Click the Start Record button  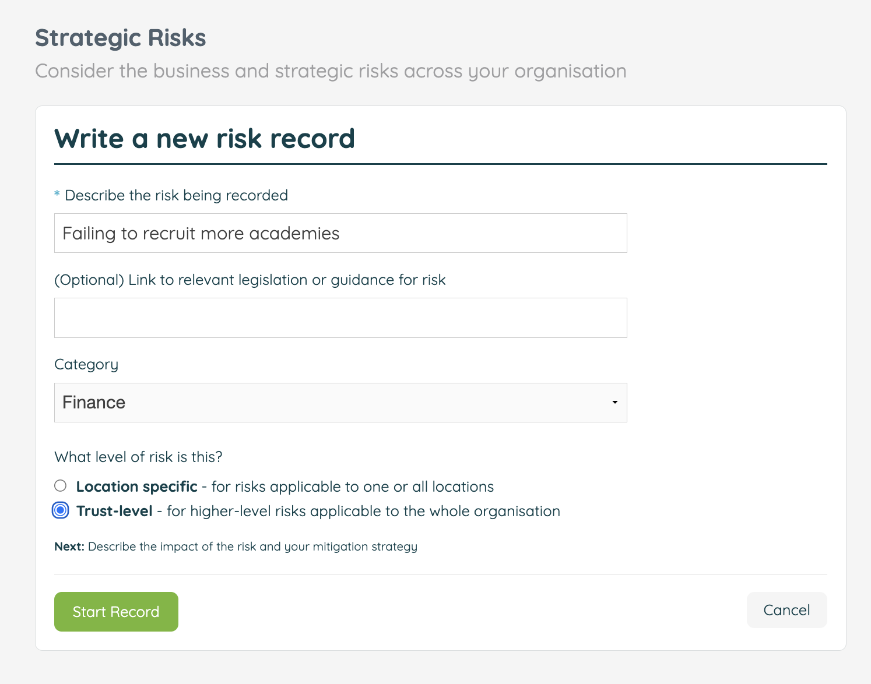click(115, 611)
